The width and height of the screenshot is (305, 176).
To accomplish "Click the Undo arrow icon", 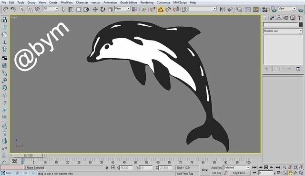I will click(6, 10).
